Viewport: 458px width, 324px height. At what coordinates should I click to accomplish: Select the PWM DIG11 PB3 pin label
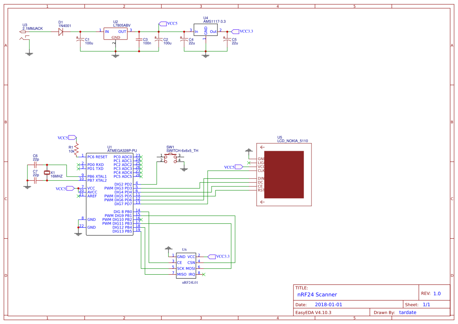point(117,223)
